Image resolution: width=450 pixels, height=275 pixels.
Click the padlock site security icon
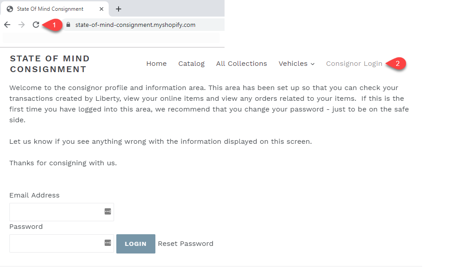[68, 25]
